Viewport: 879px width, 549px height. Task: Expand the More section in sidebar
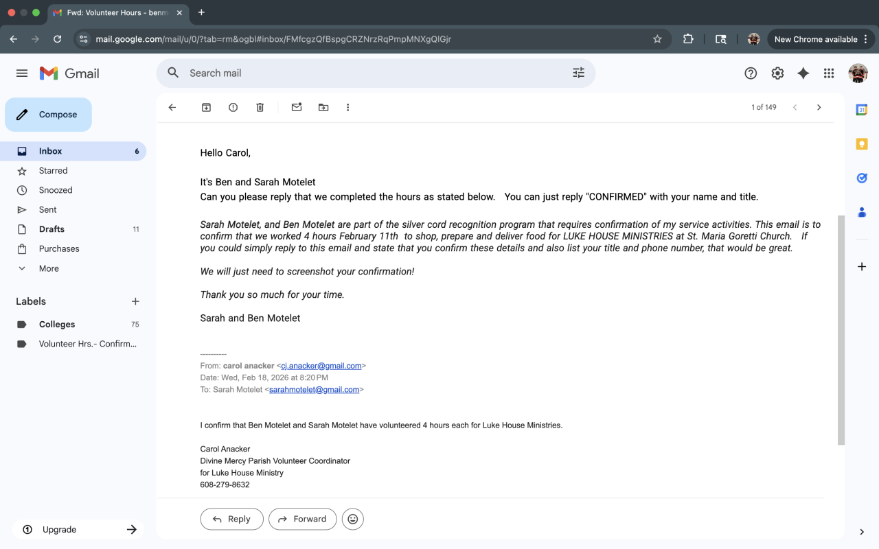49,268
